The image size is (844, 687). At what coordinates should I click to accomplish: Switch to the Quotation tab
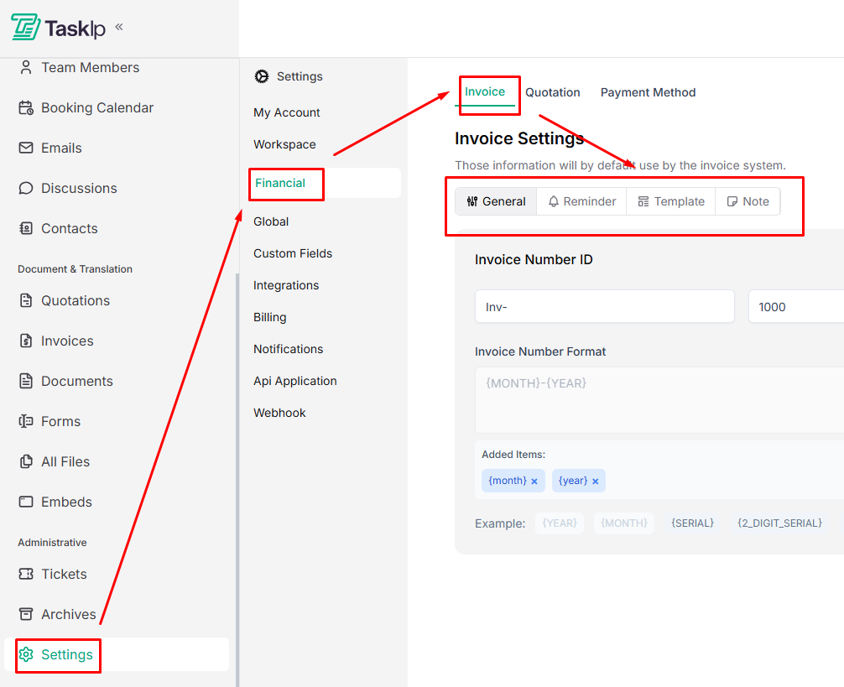[x=552, y=92]
